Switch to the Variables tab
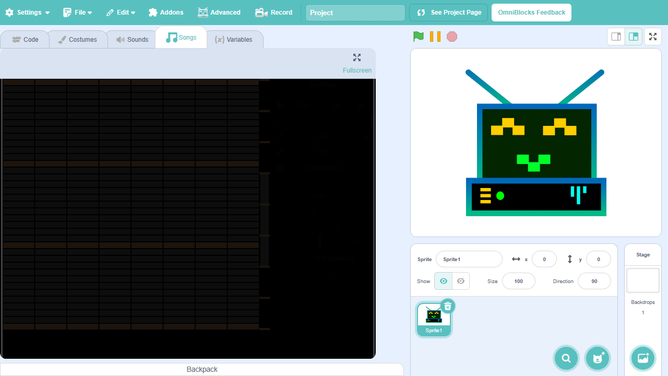The image size is (668, 376). pos(234,39)
